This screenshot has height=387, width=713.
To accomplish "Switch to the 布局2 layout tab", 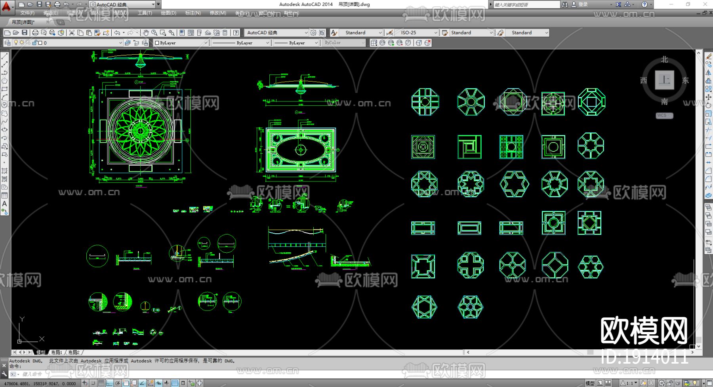I will point(74,352).
